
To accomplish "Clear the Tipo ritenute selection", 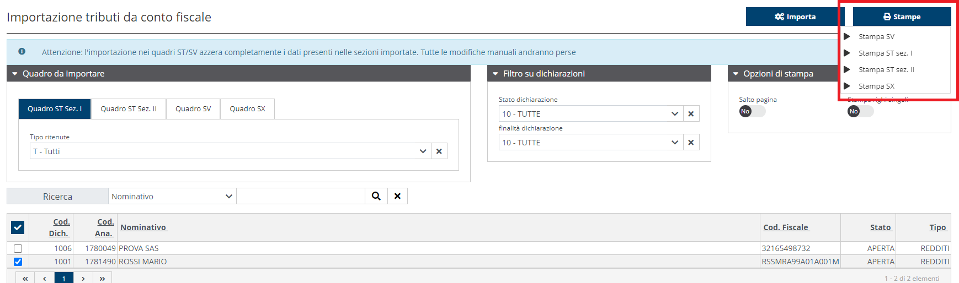I will 439,151.
